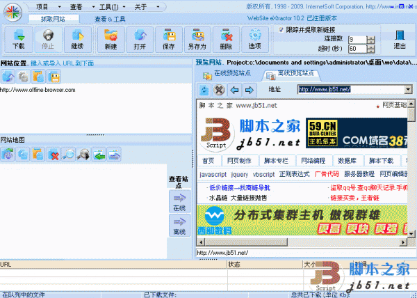The image size is (417, 298).
Task: Delete the project with 删除 button
Action: (x=226, y=40)
